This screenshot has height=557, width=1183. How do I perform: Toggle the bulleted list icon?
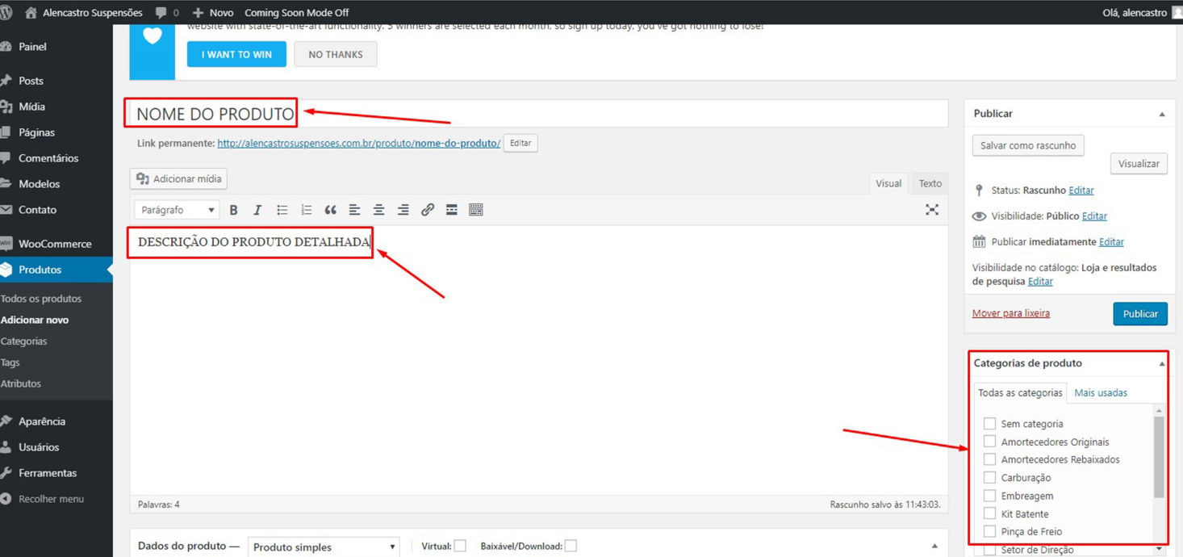pyautogui.click(x=282, y=210)
